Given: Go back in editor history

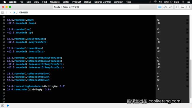Looking at the screenshot, I should pos(6,12).
